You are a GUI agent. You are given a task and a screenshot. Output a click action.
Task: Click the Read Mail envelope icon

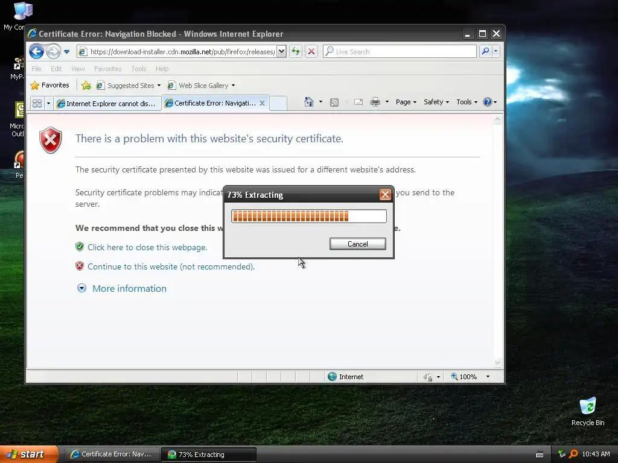(358, 102)
